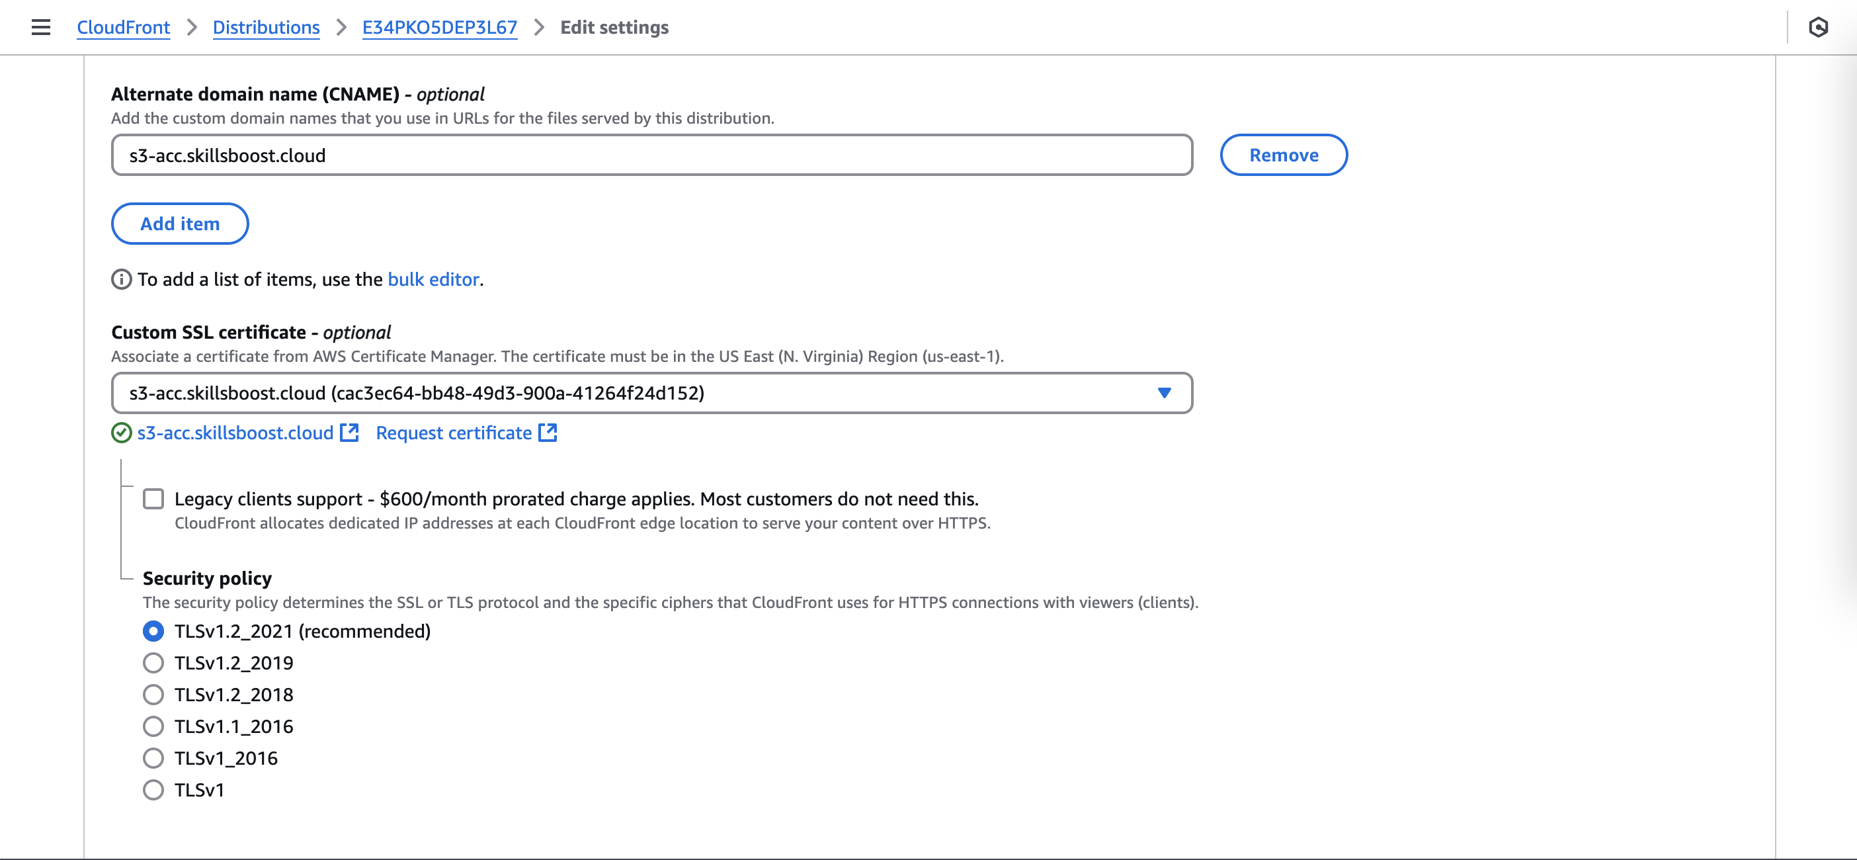Click the green certificate valid checkmark icon
1857x860 pixels.
[x=121, y=433]
